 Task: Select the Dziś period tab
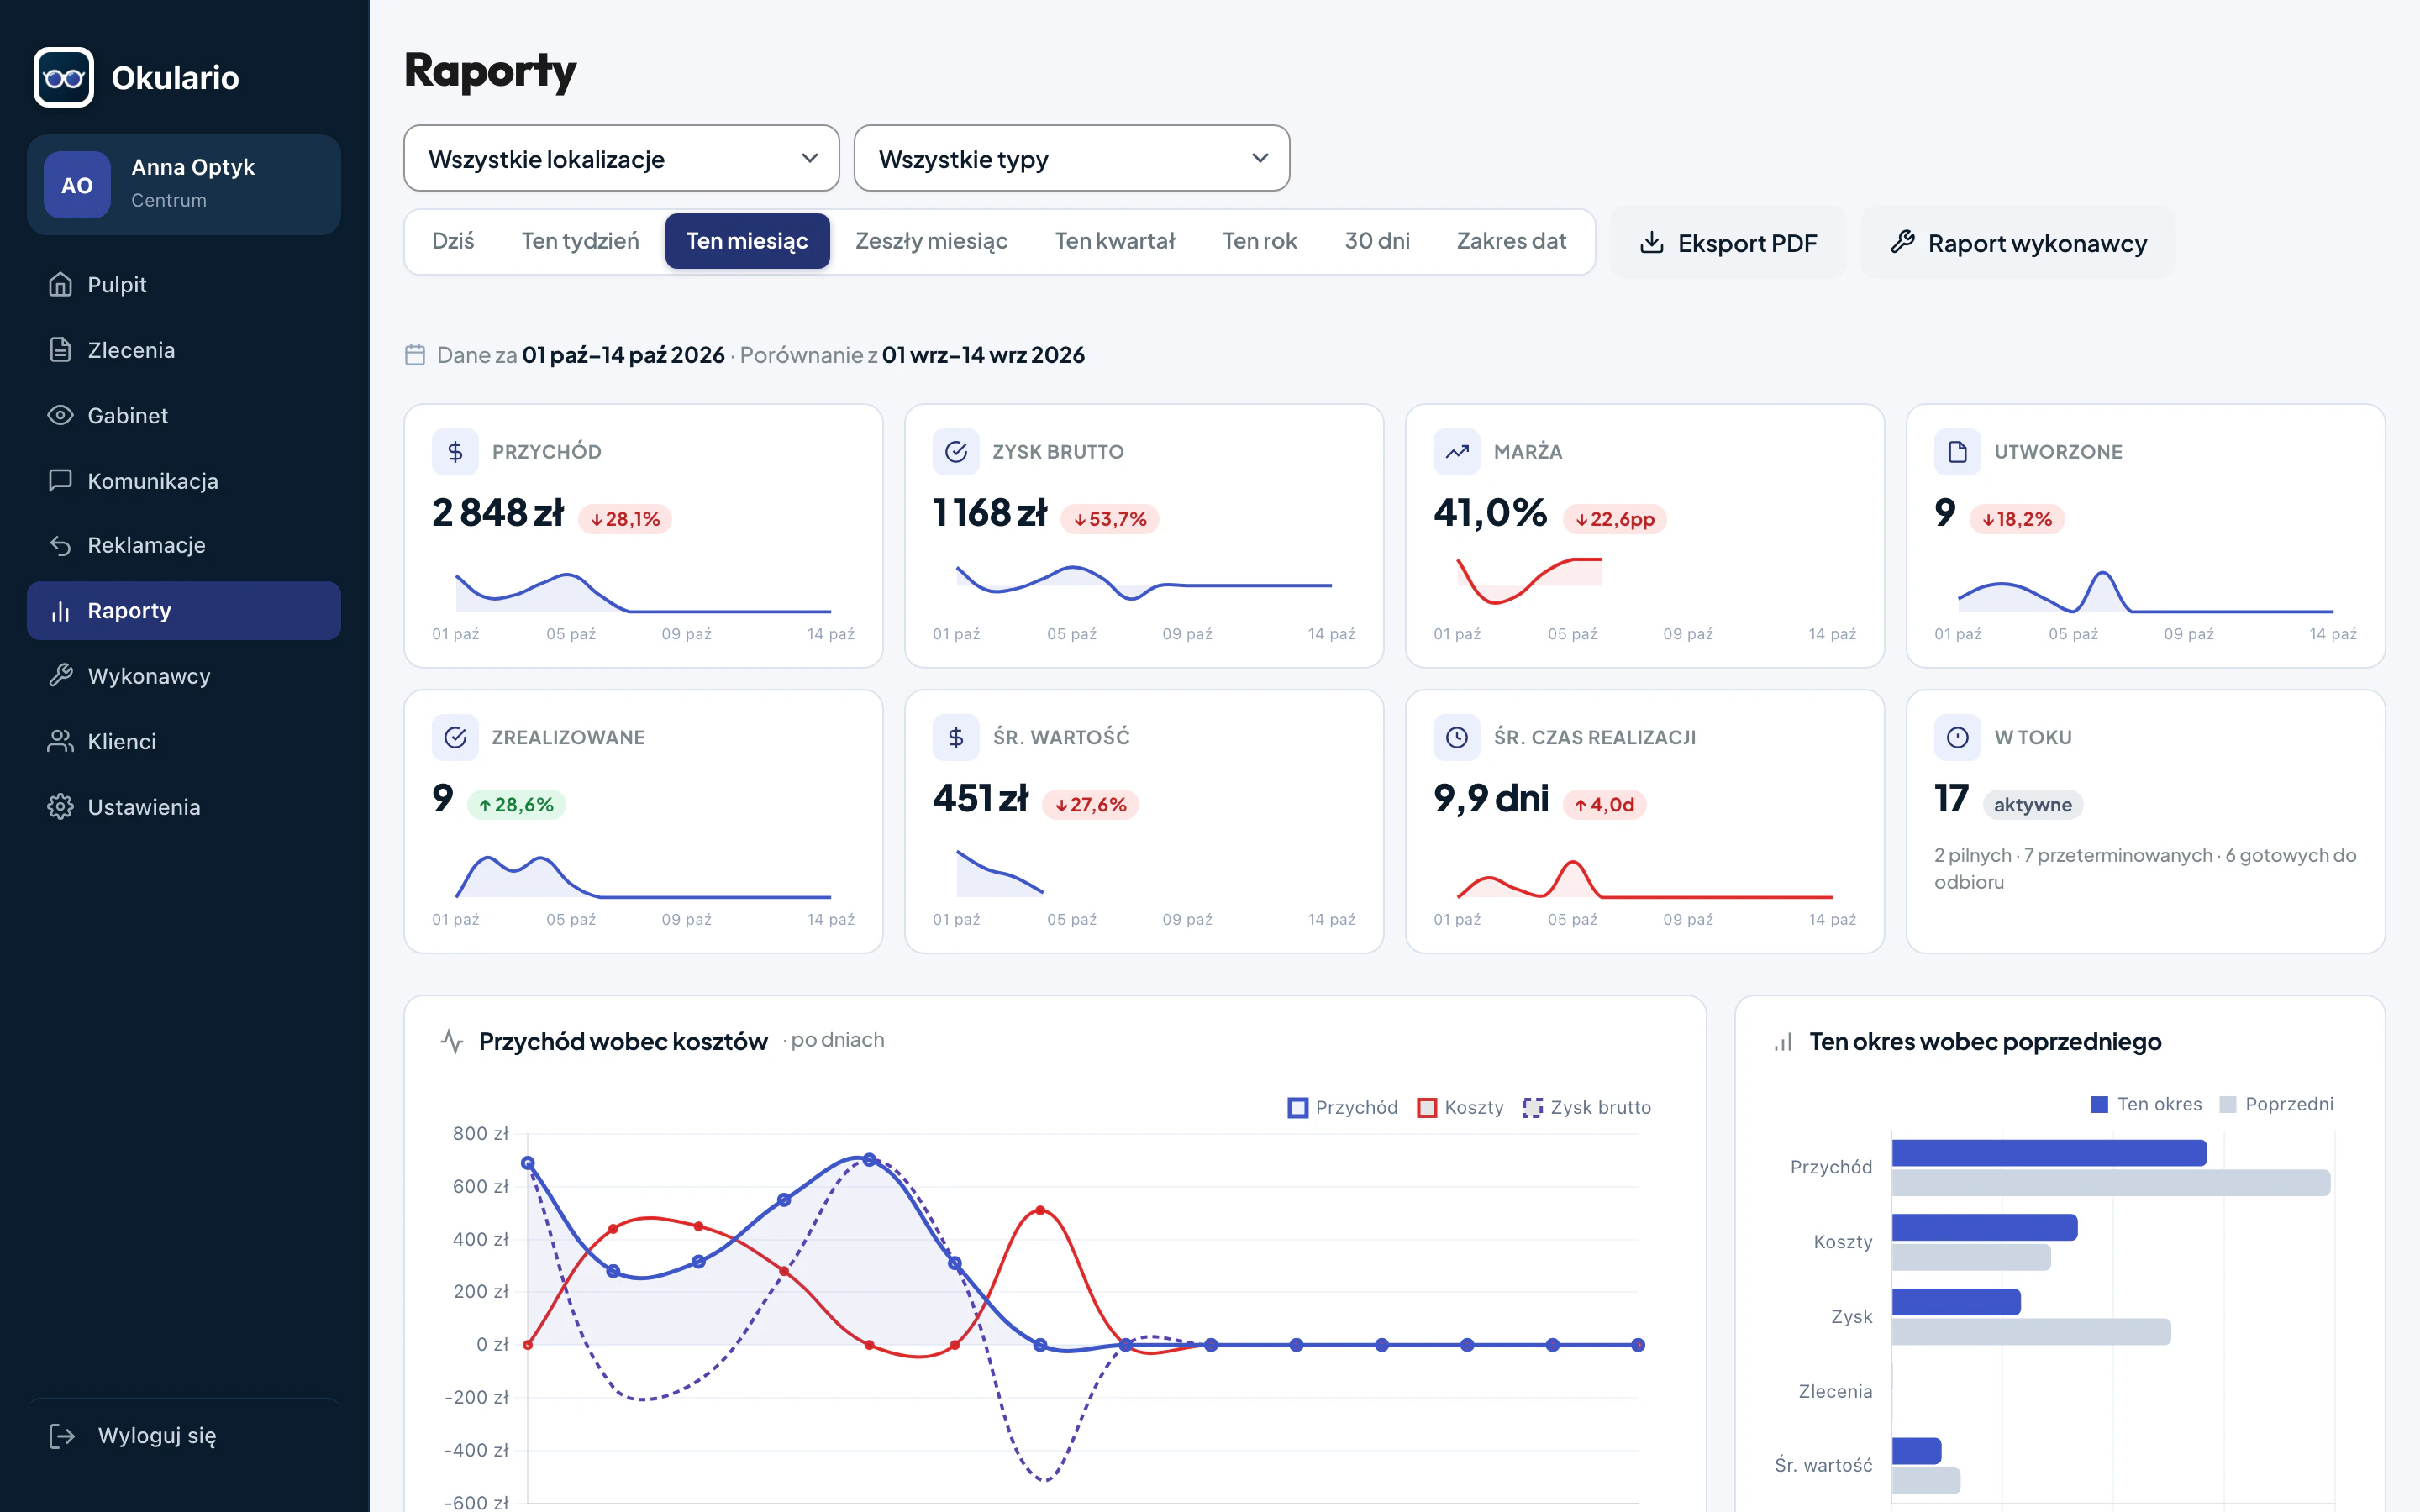[x=453, y=241]
